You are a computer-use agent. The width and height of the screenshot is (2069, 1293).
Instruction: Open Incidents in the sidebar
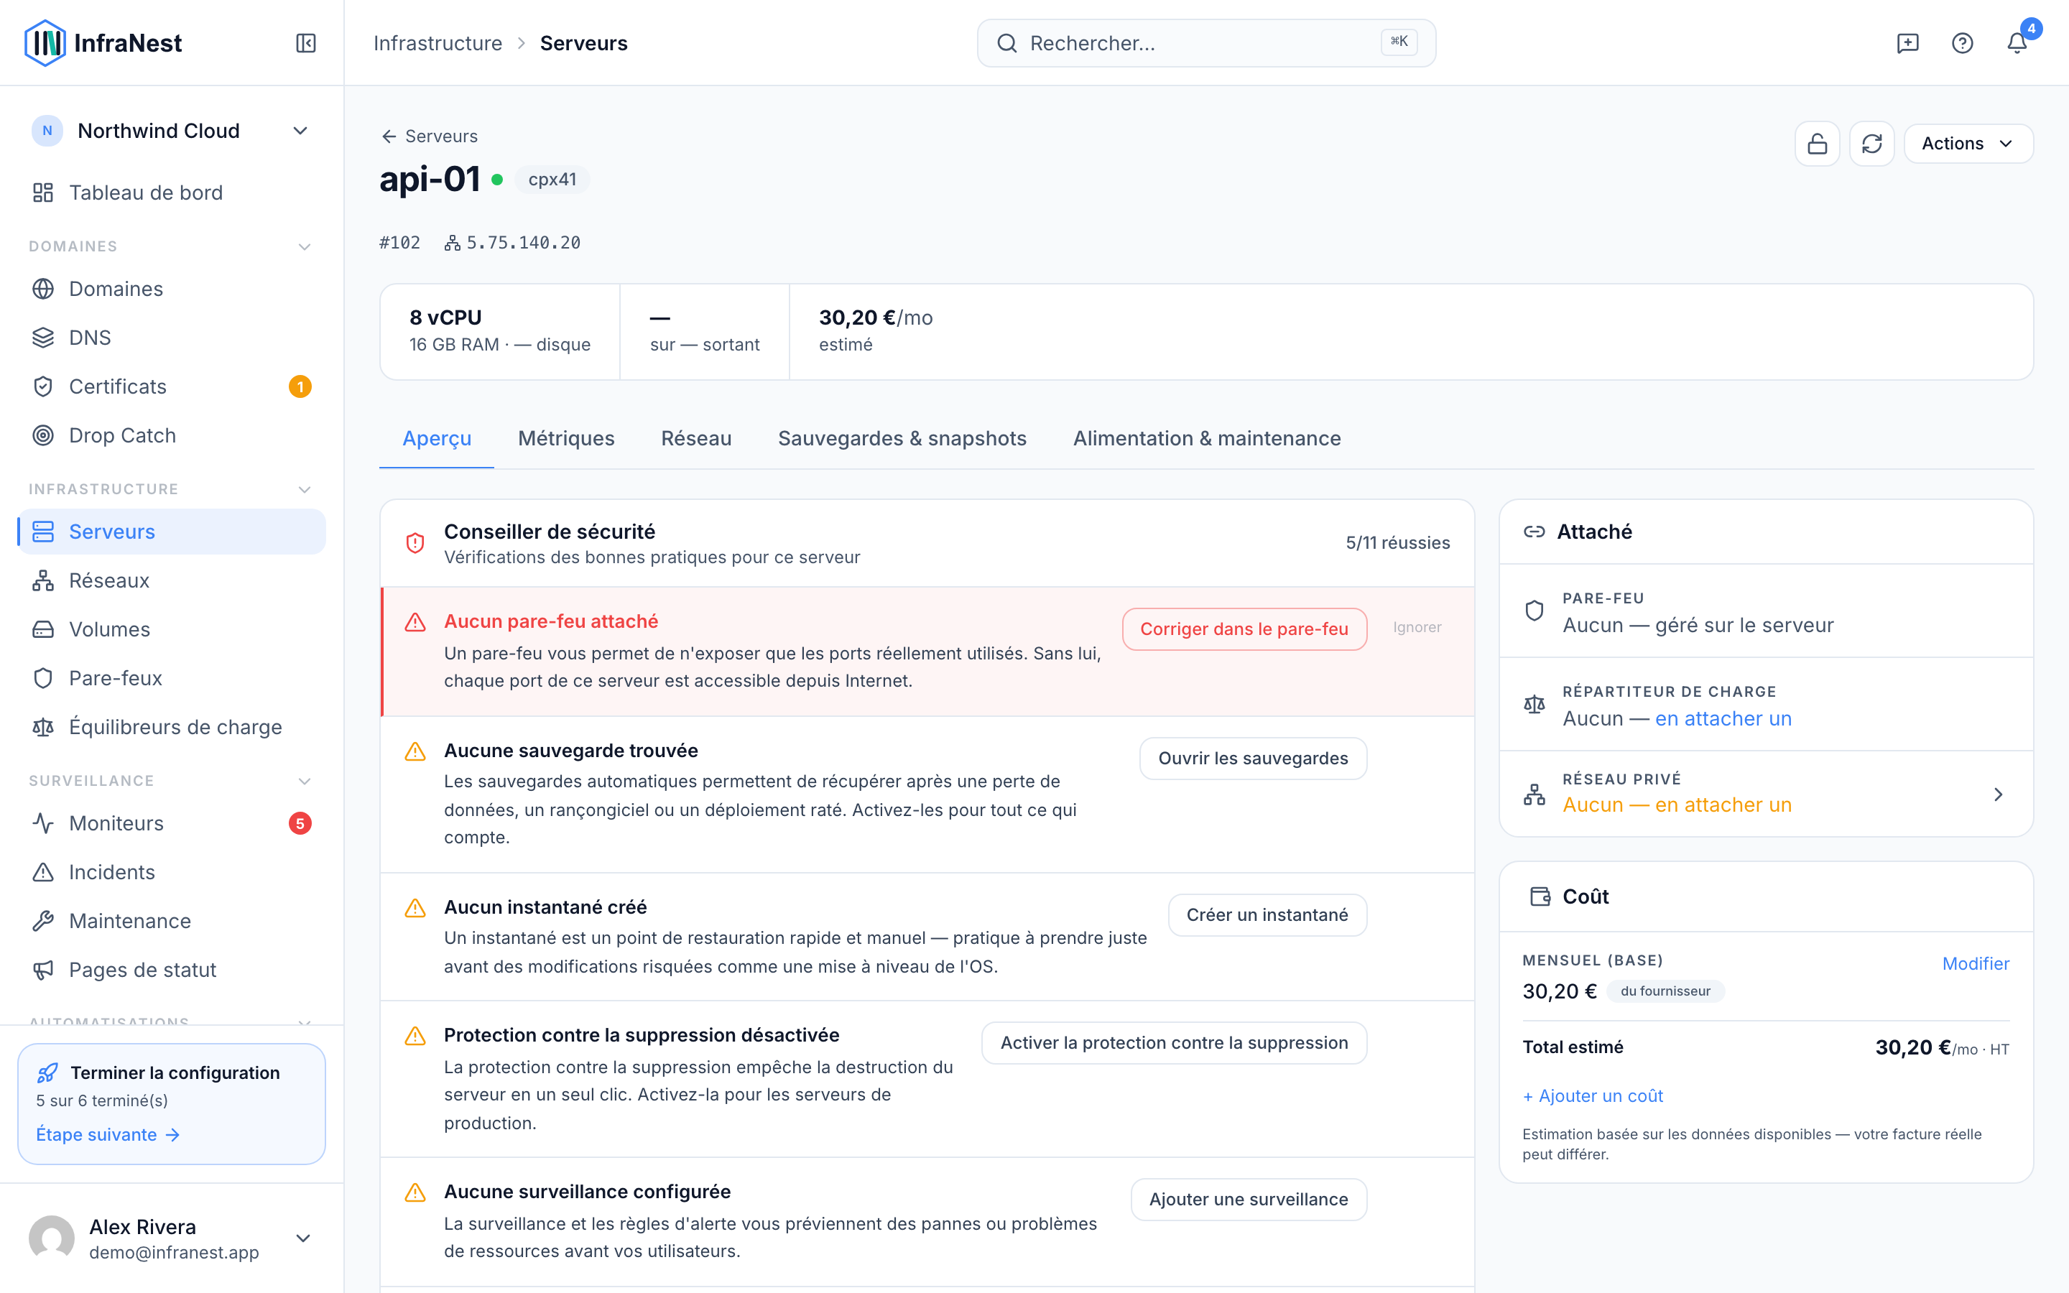click(x=171, y=872)
